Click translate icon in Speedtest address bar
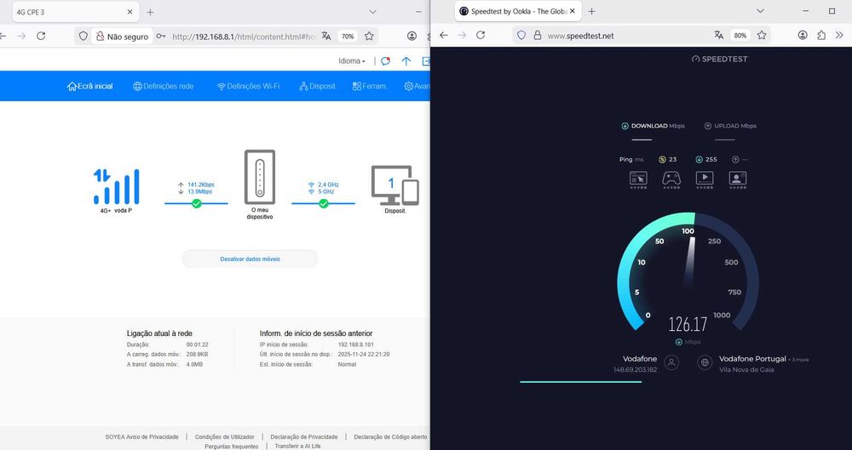This screenshot has height=450, width=852. (719, 35)
